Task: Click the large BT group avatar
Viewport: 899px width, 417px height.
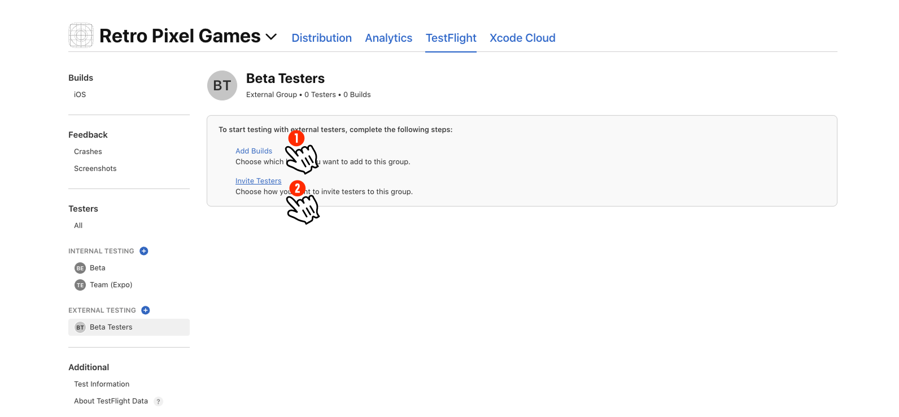Action: 222,86
